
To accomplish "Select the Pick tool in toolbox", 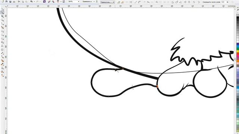I will click(x=2, y=9).
